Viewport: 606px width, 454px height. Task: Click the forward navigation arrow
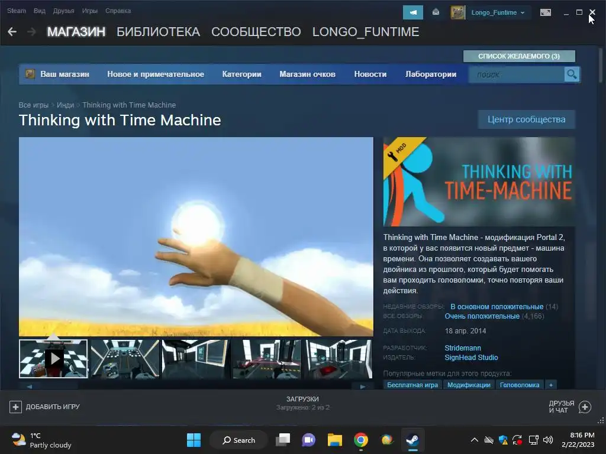click(x=32, y=32)
